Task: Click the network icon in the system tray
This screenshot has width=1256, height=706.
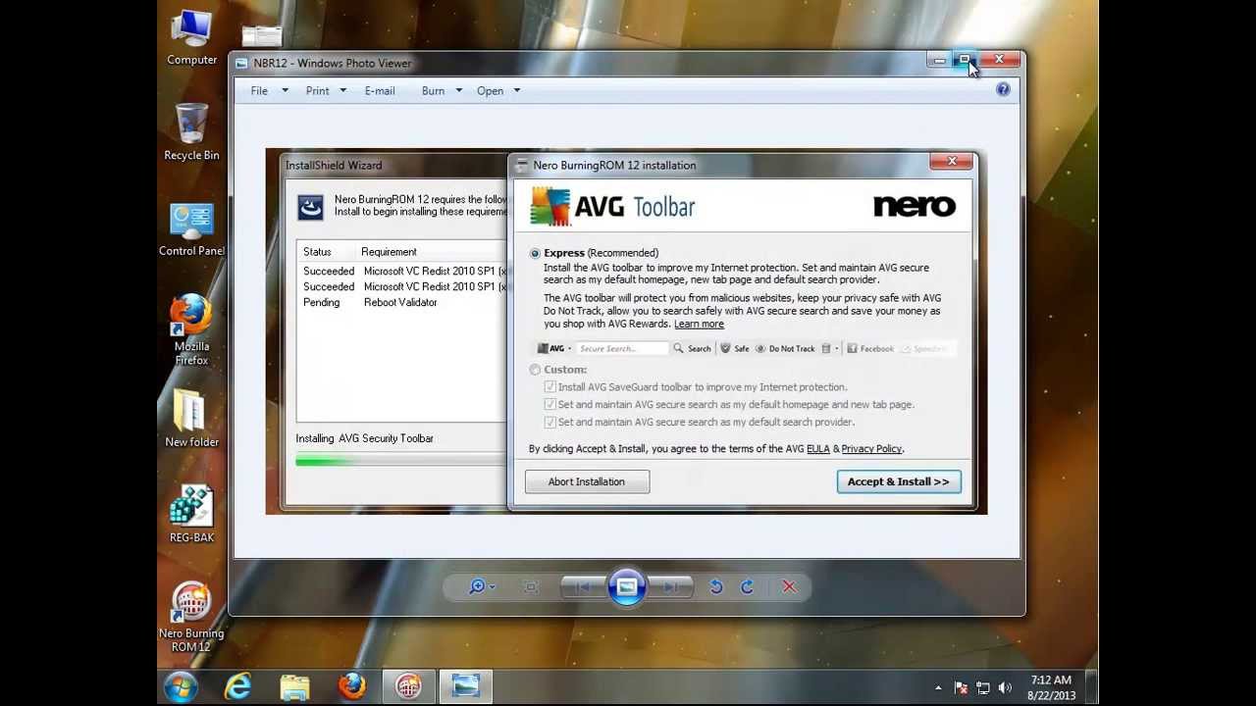Action: 982,688
